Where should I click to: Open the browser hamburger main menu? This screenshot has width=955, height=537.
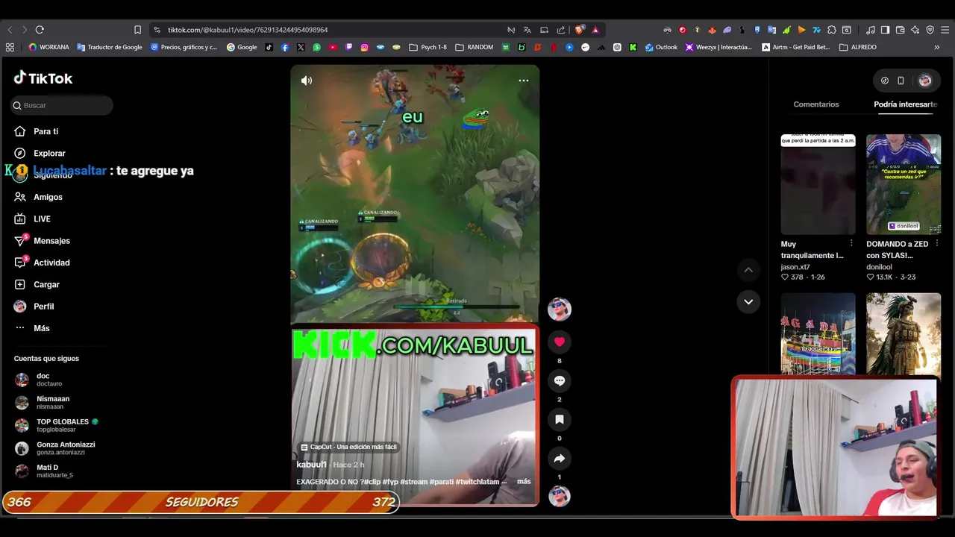945,30
